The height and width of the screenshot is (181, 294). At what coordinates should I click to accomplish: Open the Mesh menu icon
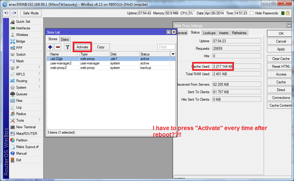pos(13,61)
